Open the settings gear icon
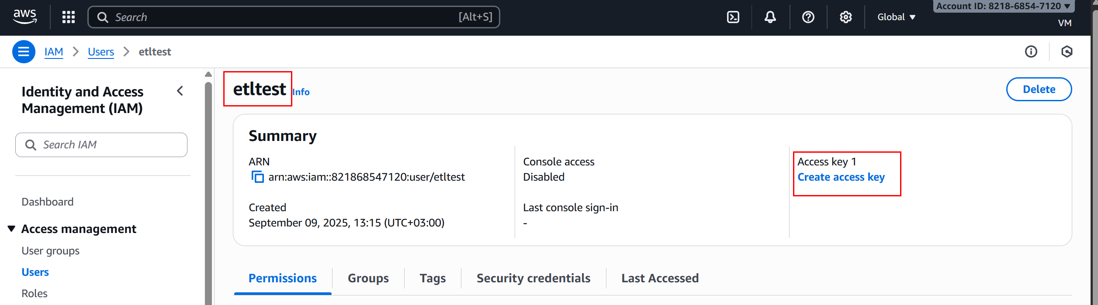Screen dimensions: 1098x305 (x=845, y=17)
